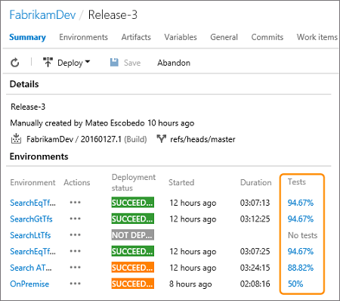Open actions ellipsis for SearchGtTfs

pos(76,219)
